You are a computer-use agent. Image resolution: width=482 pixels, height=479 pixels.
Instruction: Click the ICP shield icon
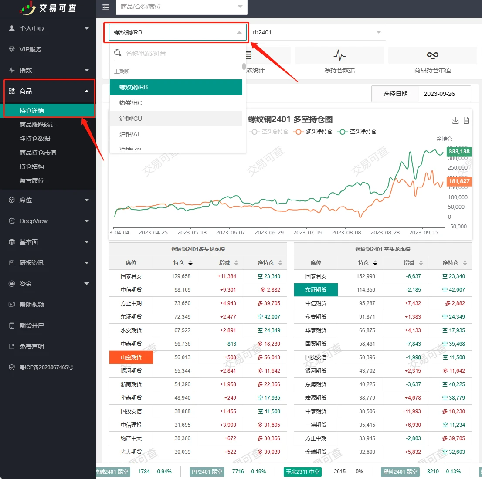[12, 367]
